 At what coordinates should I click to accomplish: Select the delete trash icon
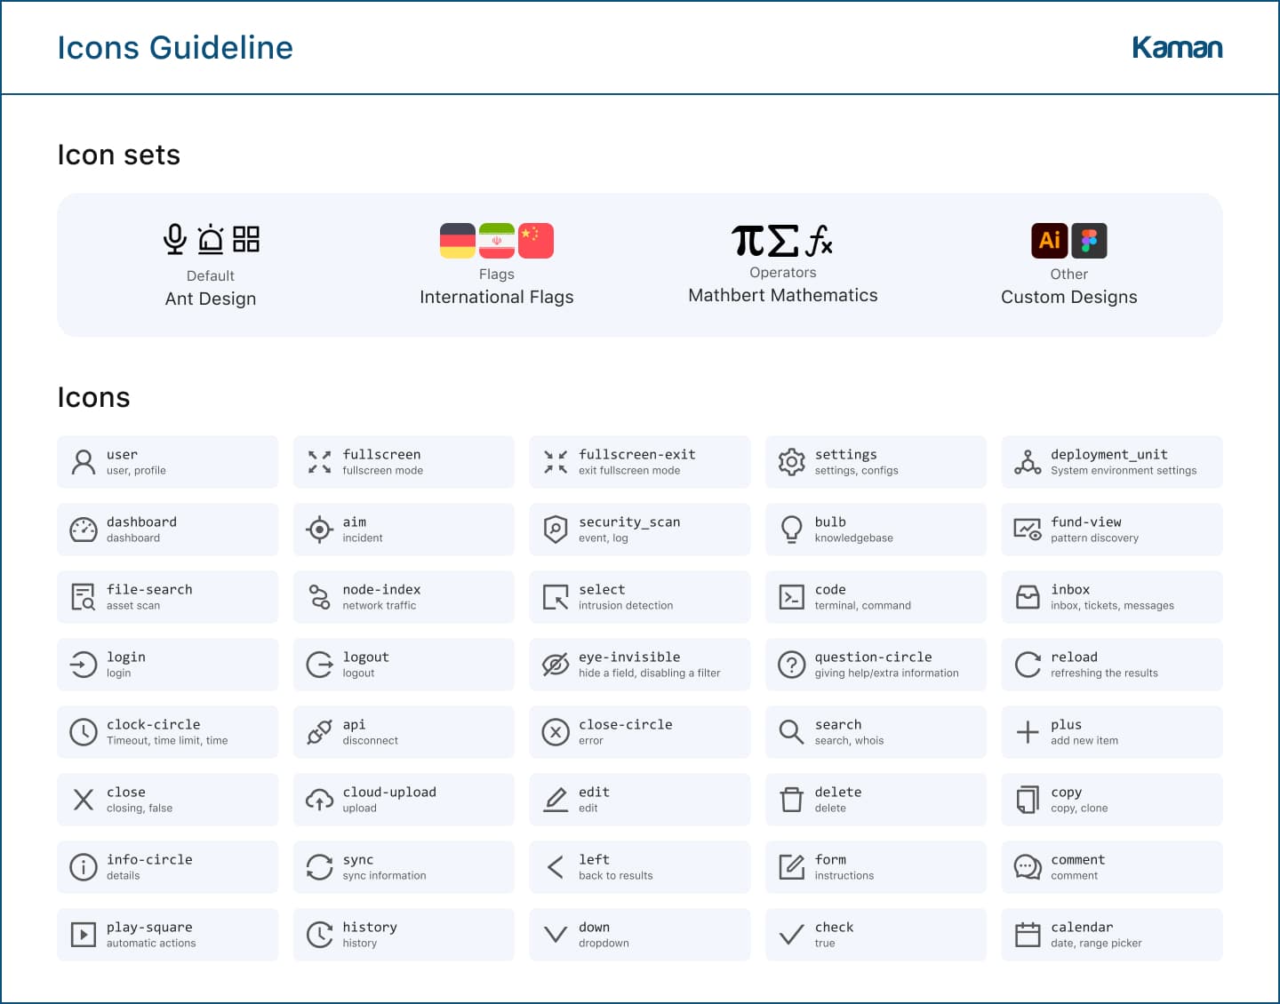(x=791, y=800)
